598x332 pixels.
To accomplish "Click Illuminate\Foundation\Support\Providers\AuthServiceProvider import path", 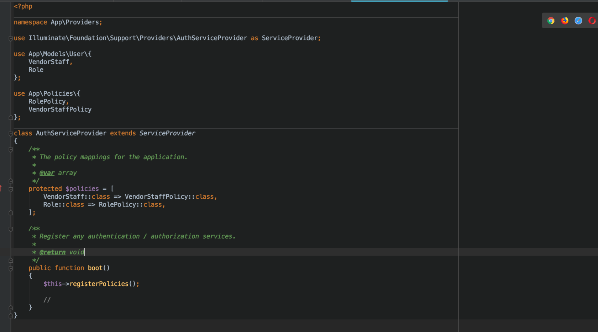I will pyautogui.click(x=138, y=38).
